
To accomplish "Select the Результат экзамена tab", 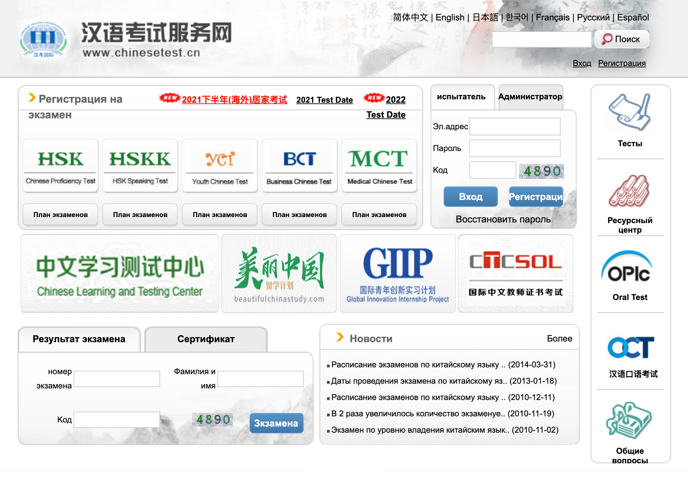I will 79,339.
